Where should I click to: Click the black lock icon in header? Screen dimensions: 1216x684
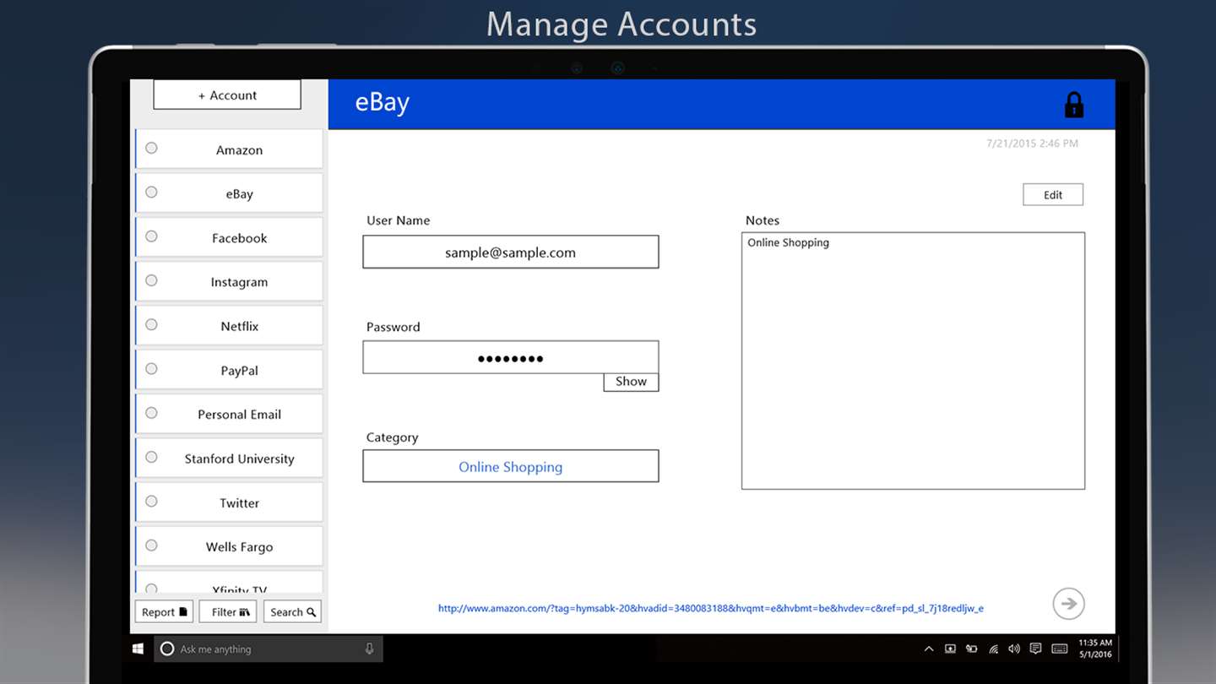click(x=1073, y=104)
